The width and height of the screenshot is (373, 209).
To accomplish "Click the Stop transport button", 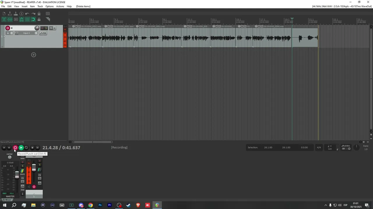I will [32, 147].
